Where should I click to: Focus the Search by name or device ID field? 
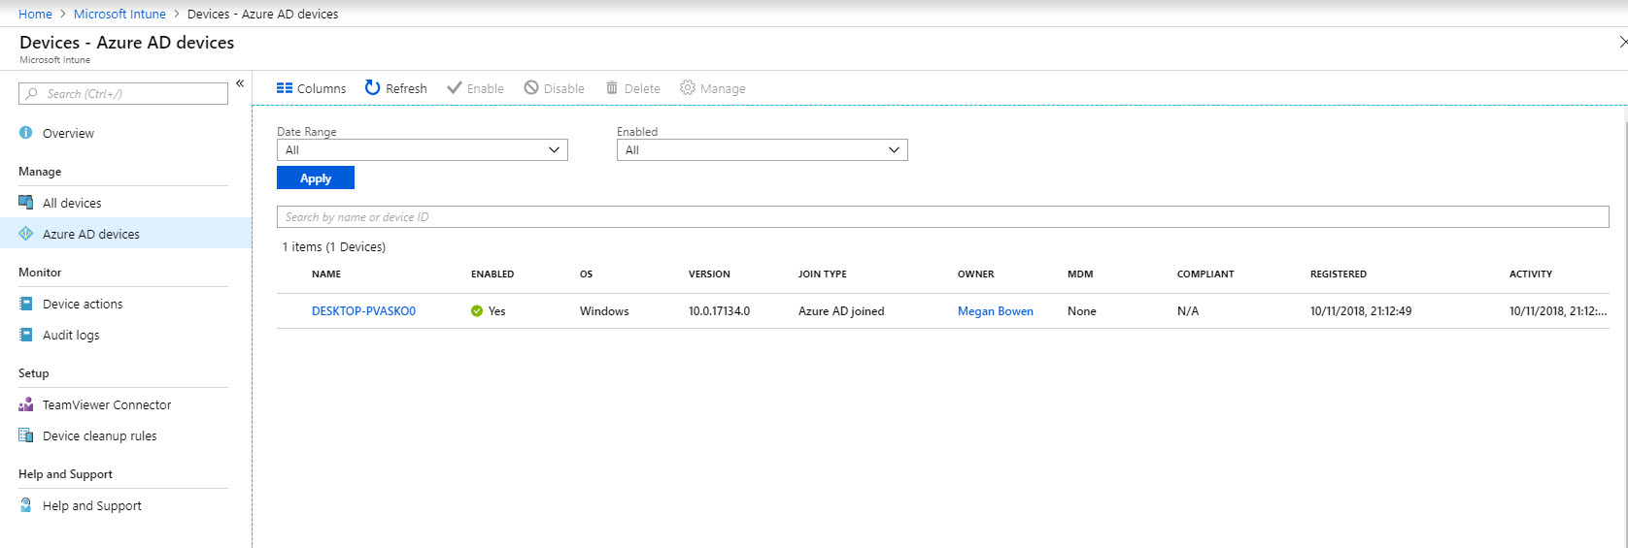(942, 217)
